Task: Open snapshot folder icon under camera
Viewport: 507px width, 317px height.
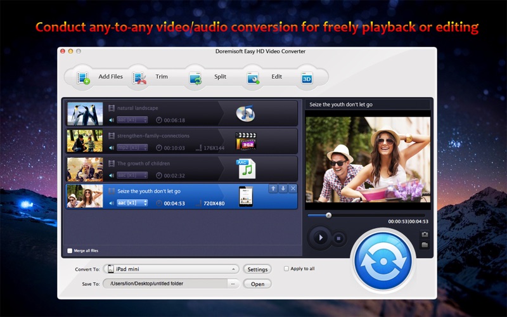Action: tap(425, 245)
